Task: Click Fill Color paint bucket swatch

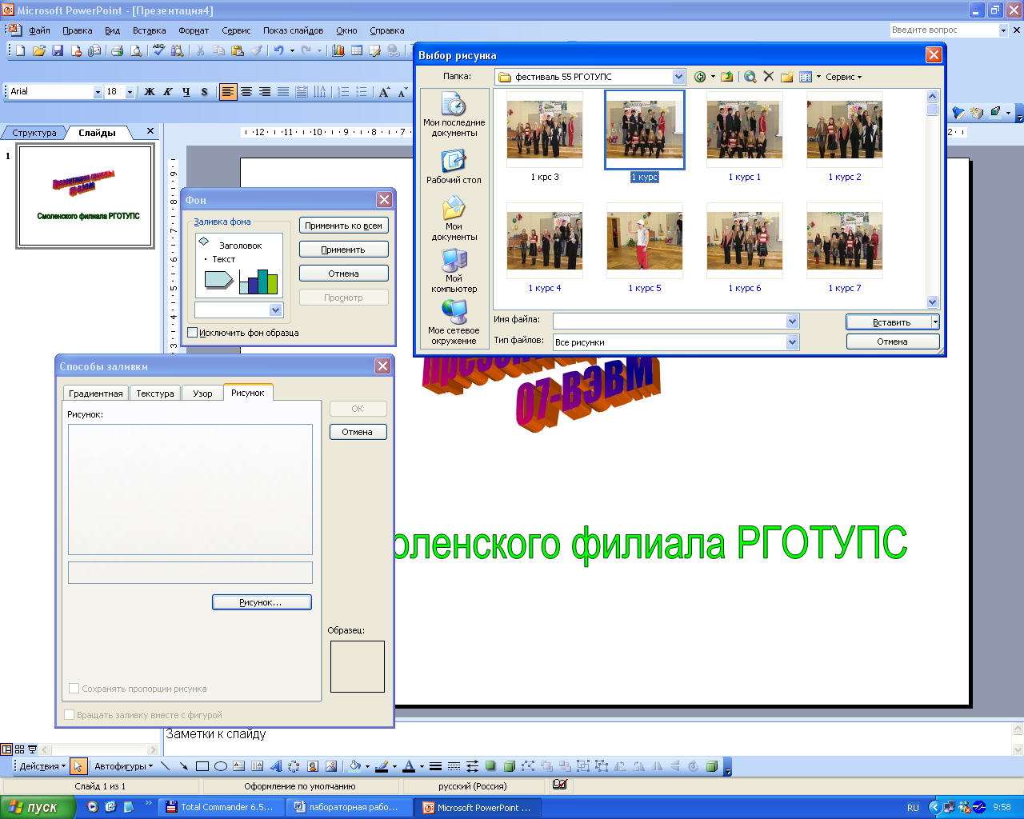Action: (355, 766)
